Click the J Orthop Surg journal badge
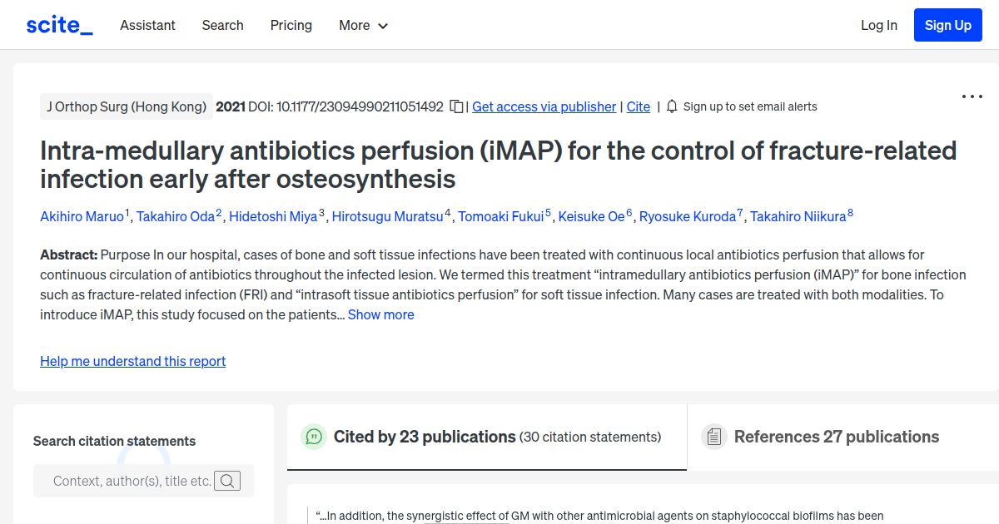This screenshot has width=999, height=524. (x=126, y=106)
